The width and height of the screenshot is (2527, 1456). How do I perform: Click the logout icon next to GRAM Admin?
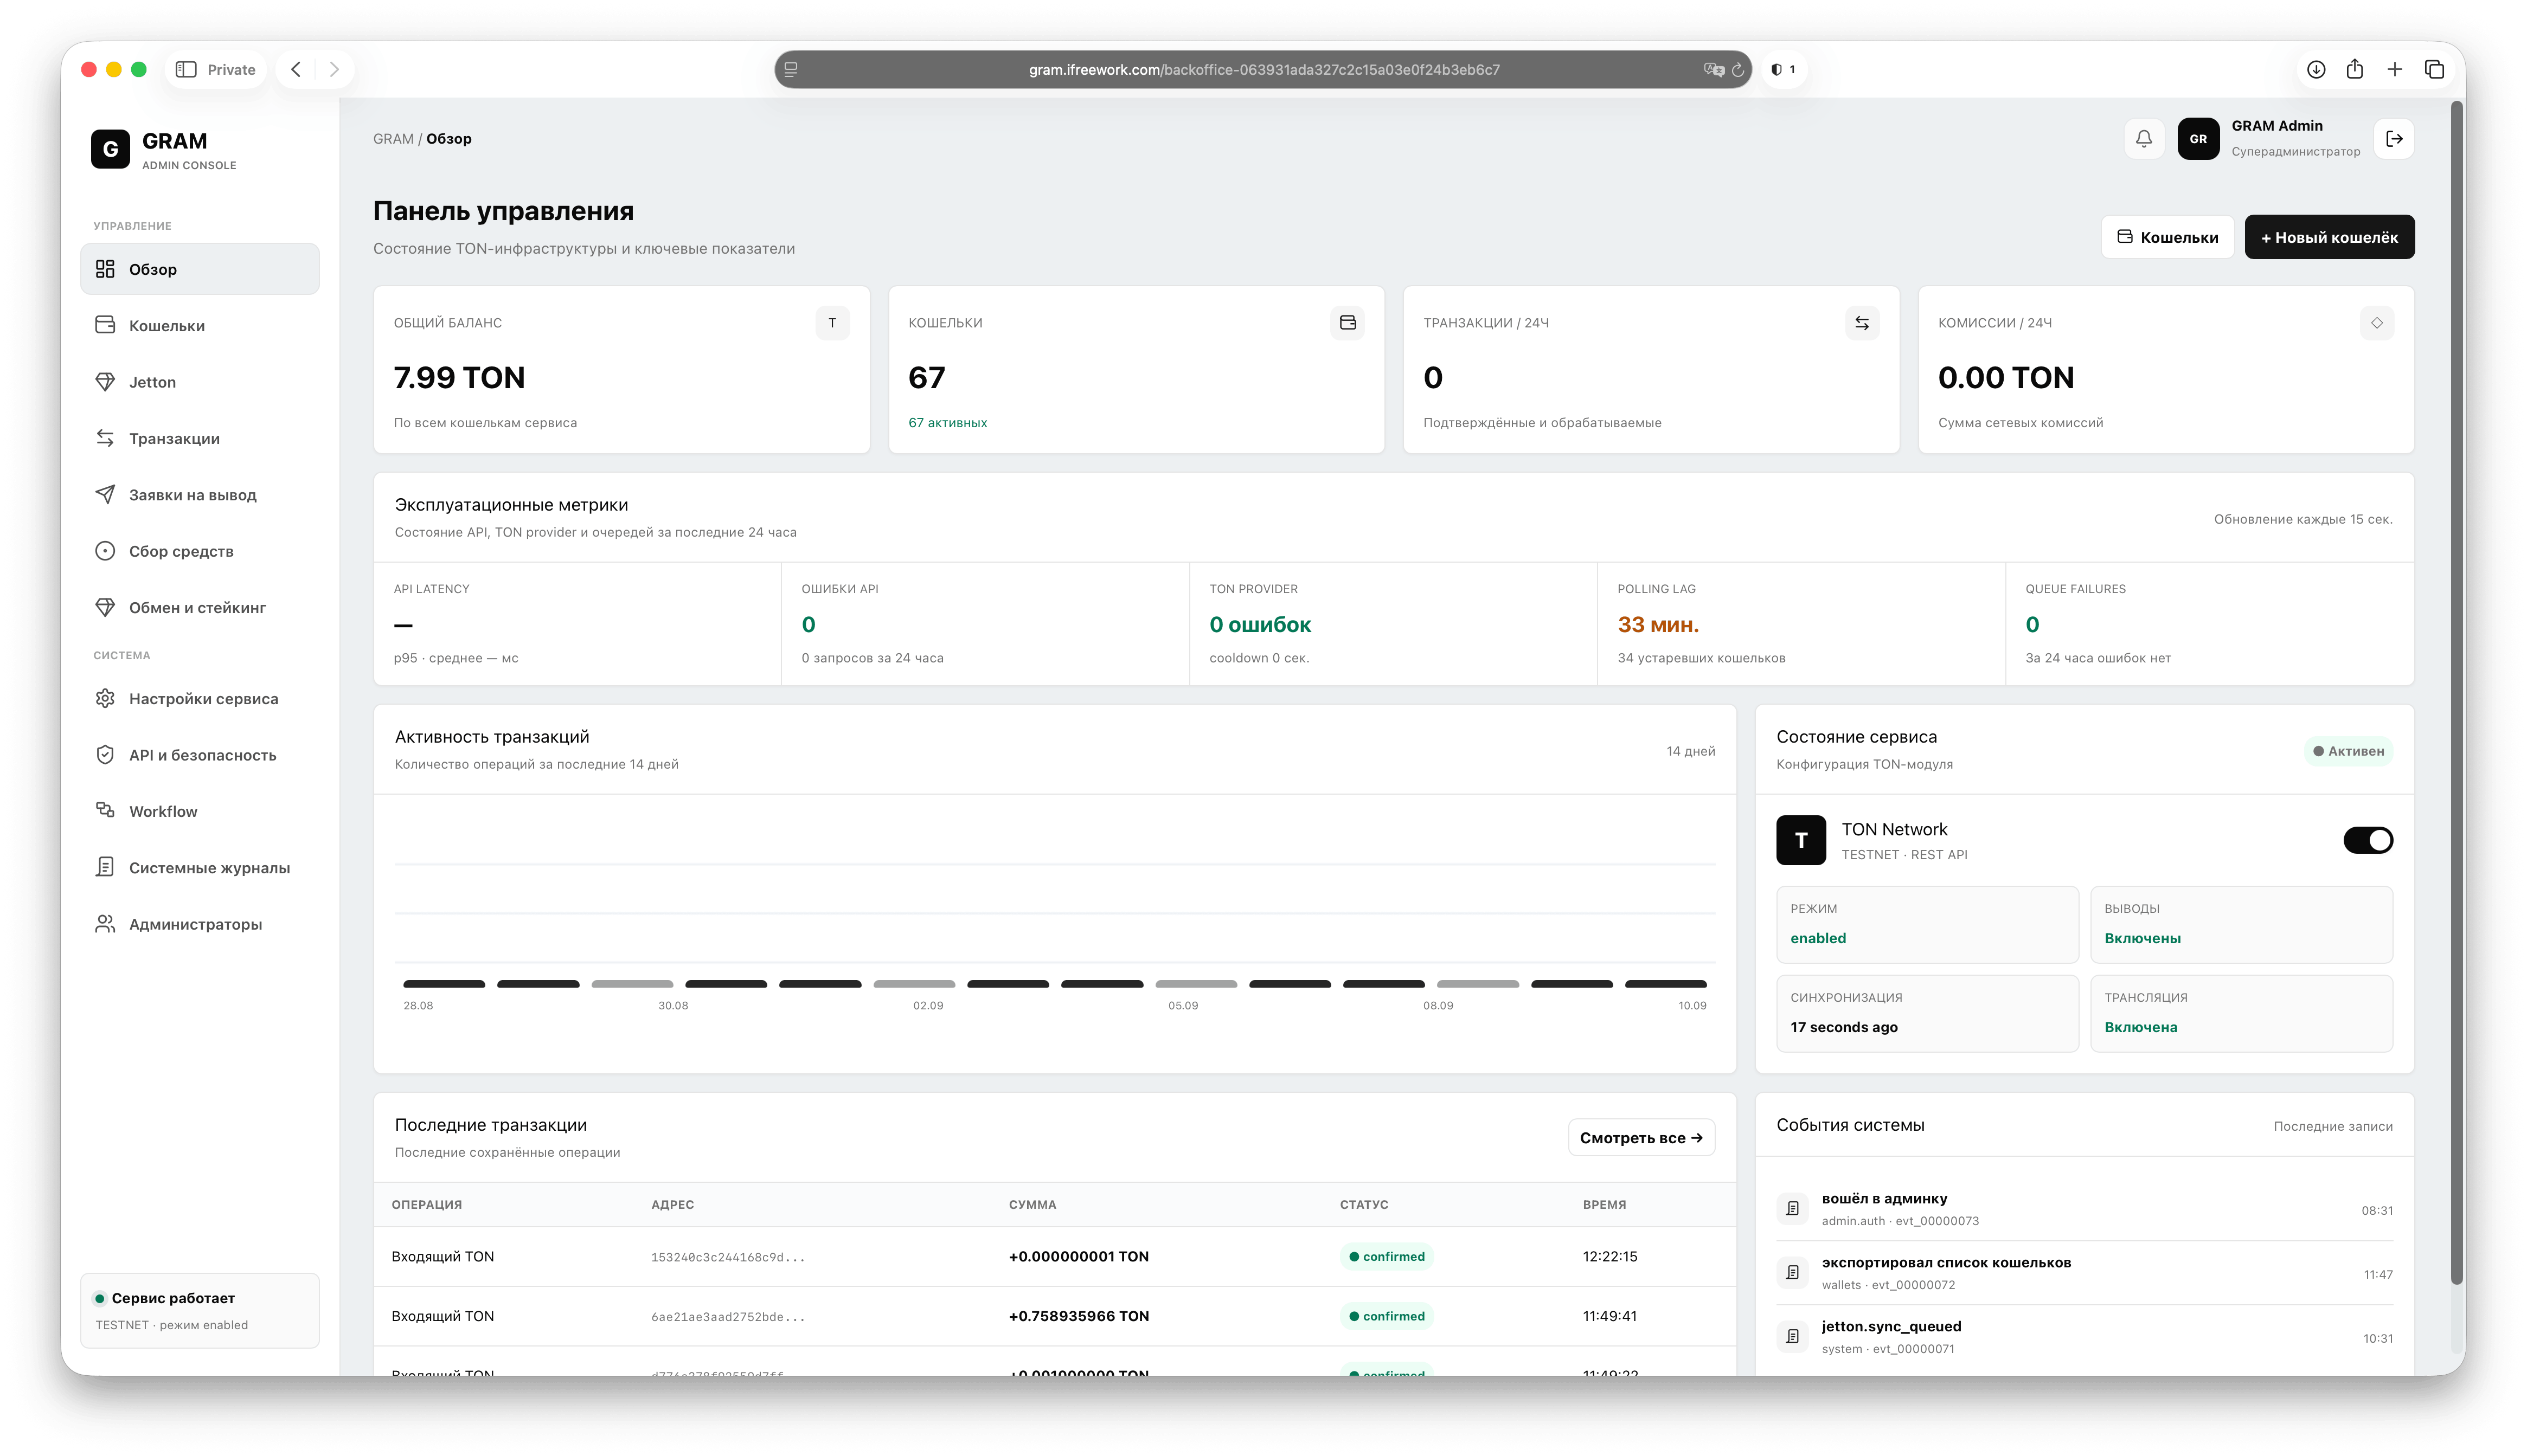tap(2394, 139)
